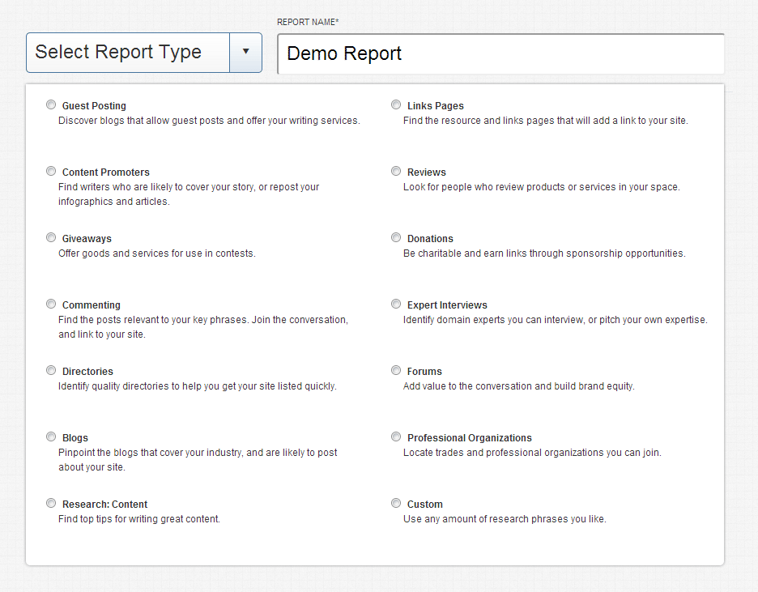The height and width of the screenshot is (592, 758).
Task: Choose the Links Pages report type
Action: coord(396,105)
